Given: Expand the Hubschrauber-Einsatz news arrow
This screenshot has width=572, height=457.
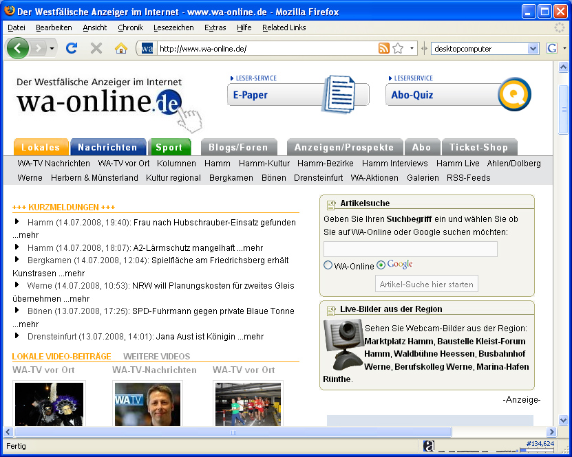Looking at the screenshot, I should tap(17, 221).
